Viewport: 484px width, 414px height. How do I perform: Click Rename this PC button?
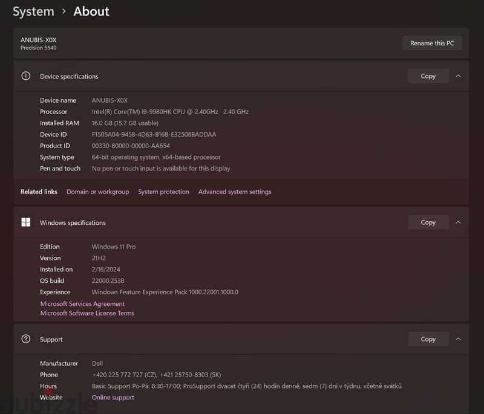pyautogui.click(x=432, y=43)
